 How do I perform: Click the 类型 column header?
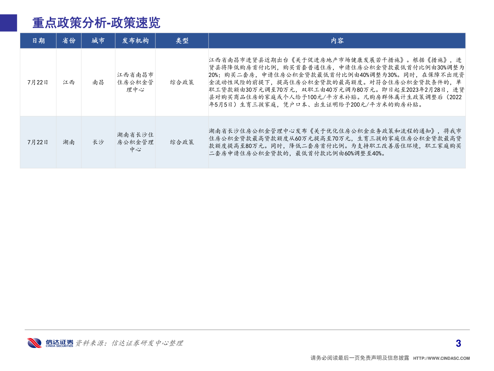pyautogui.click(x=182, y=40)
